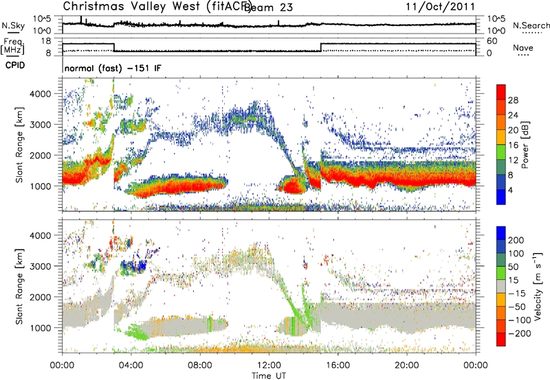
Task: Click the 'Slant Range [km]' label of the velocity panel
Action: (19, 286)
